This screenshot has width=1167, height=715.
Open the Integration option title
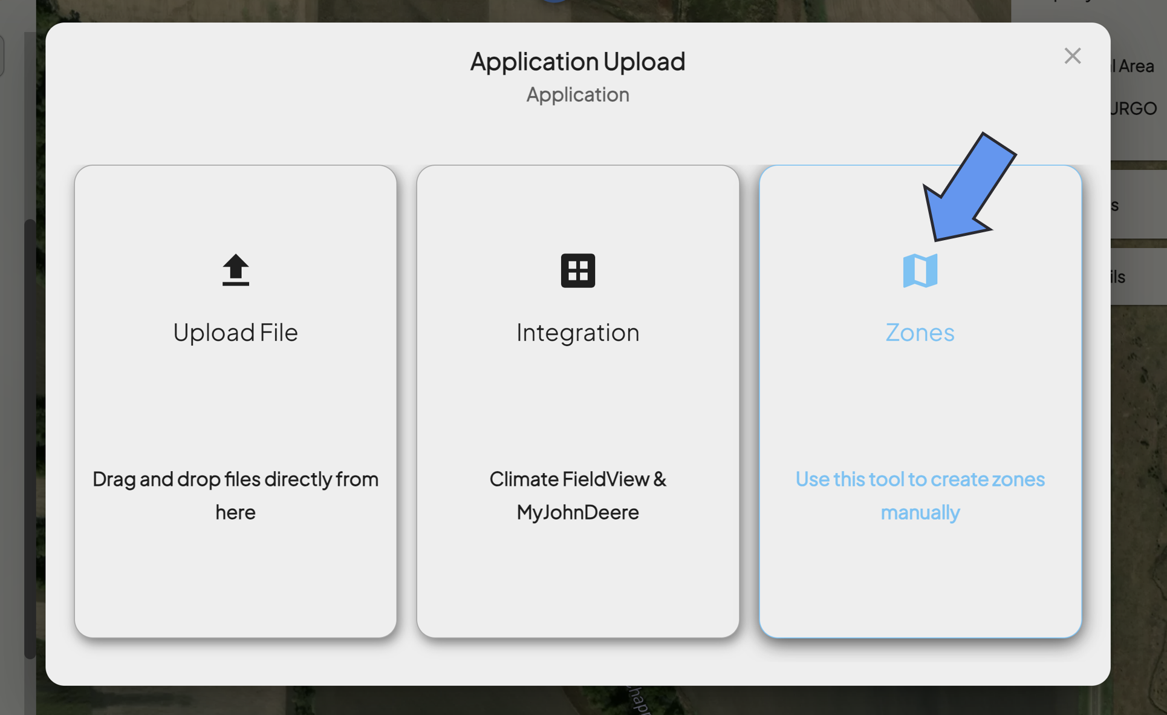(x=577, y=332)
